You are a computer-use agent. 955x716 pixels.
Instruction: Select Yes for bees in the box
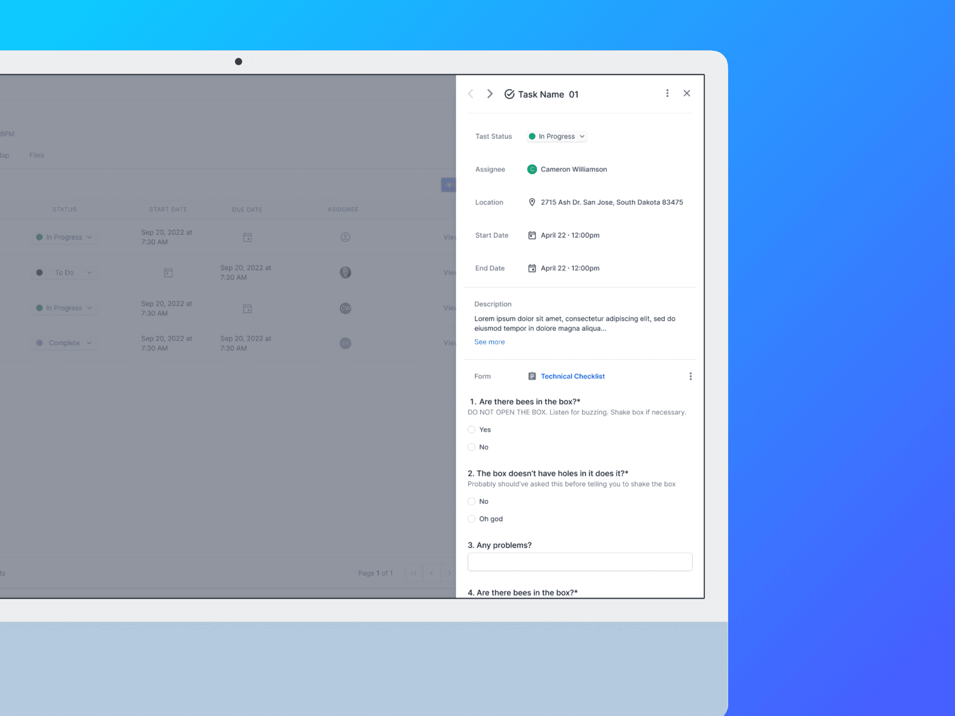point(472,430)
